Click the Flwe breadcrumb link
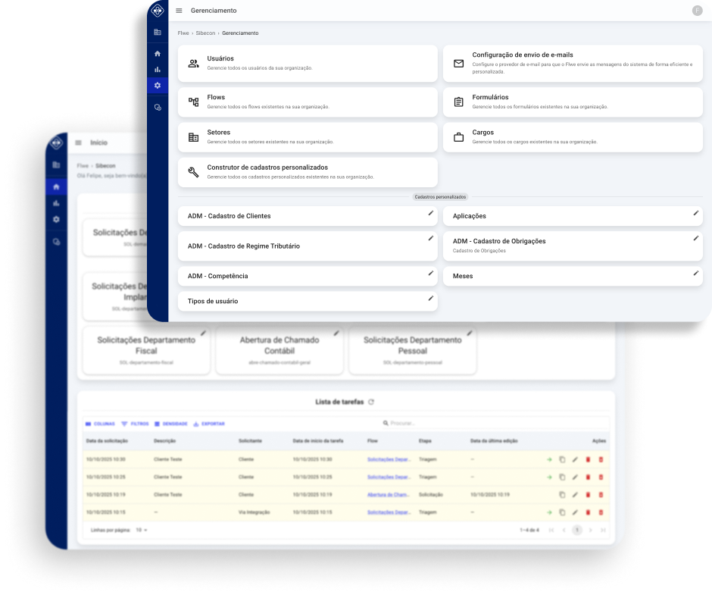Image resolution: width=712 pixels, height=595 pixels. 183,33
